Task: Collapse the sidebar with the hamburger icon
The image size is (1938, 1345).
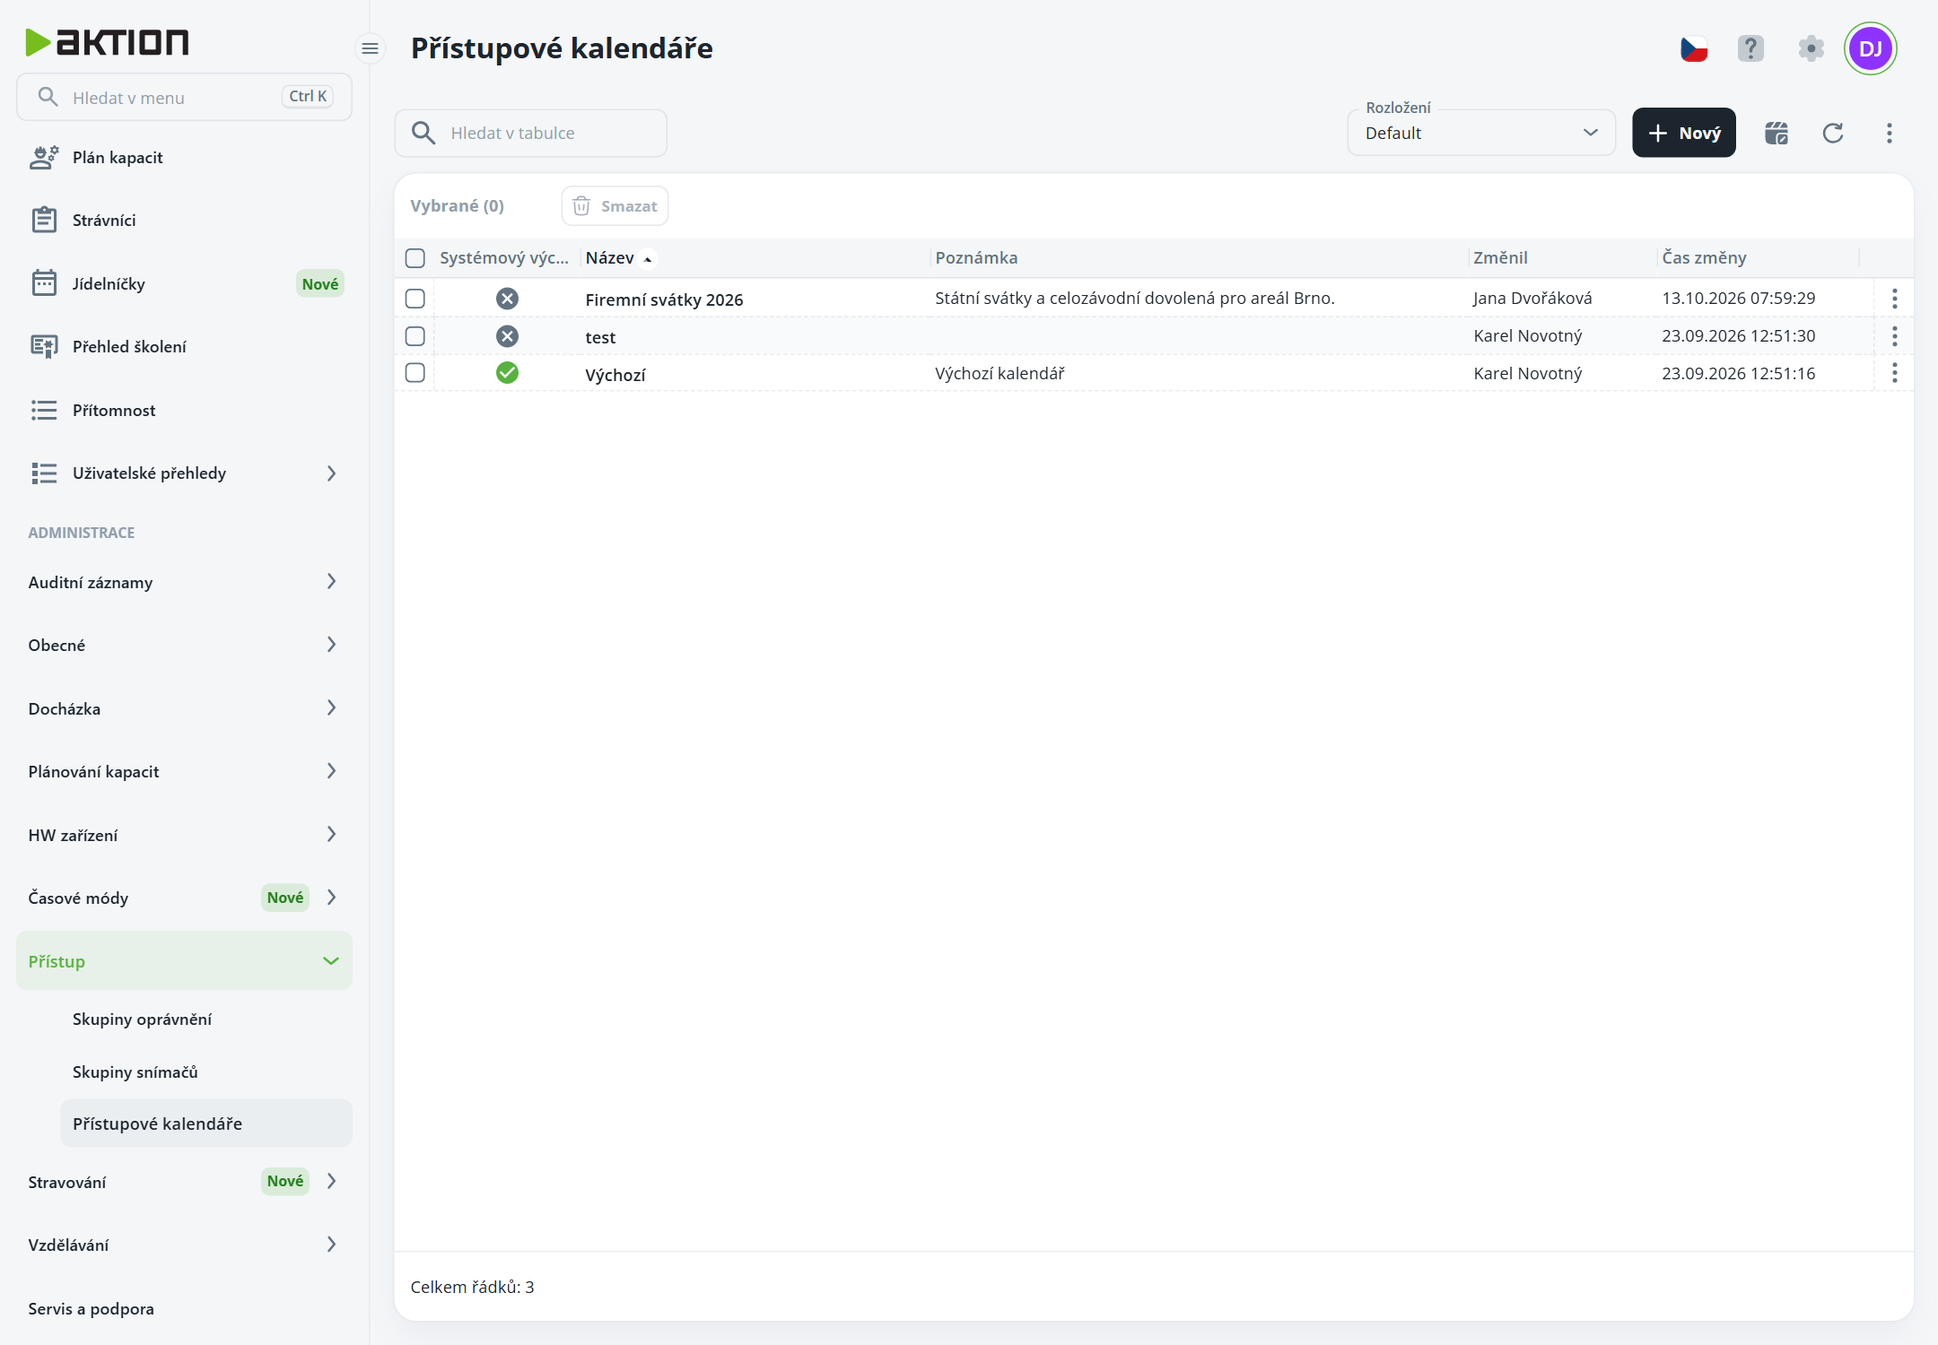Action: point(370,48)
